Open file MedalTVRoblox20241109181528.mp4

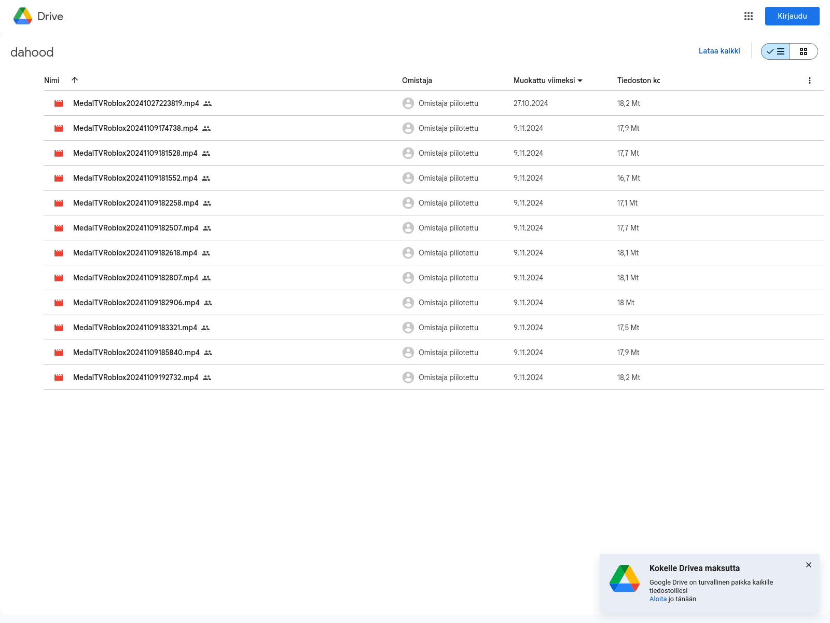tap(135, 153)
